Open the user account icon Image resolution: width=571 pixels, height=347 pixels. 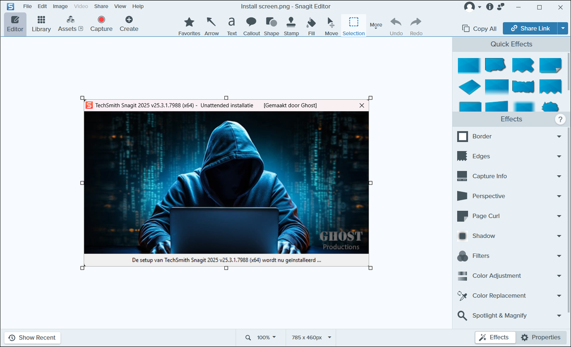tap(469, 7)
